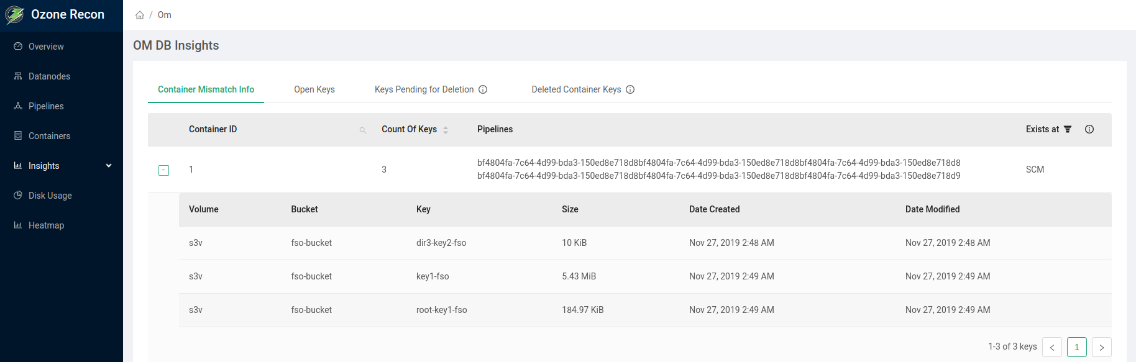Click the Ozone Recon logo icon
Viewport: 1136px width, 362px height.
[x=15, y=15]
